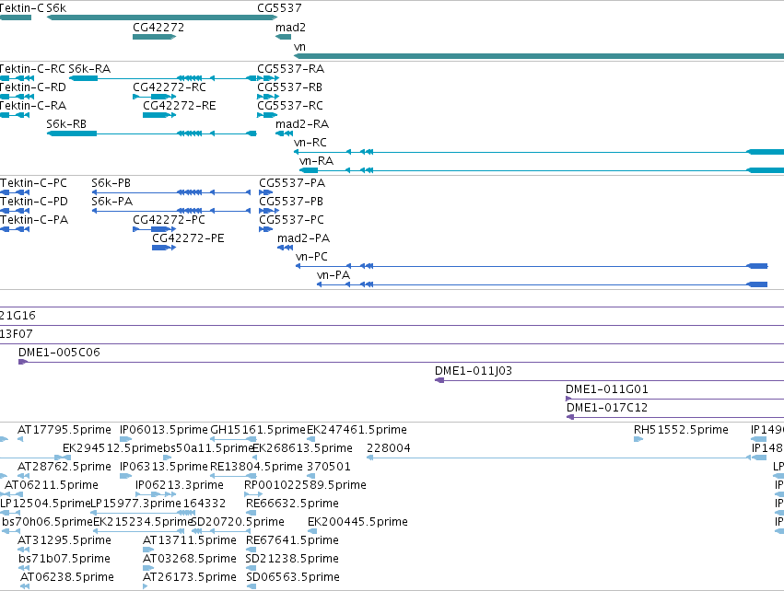This screenshot has height=591, width=784.
Task: Click the 21G16 clone label
Action: [18, 316]
